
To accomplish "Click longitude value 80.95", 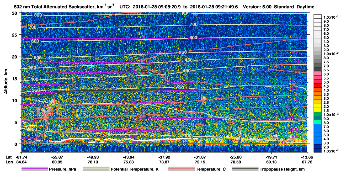I will click(57, 162).
